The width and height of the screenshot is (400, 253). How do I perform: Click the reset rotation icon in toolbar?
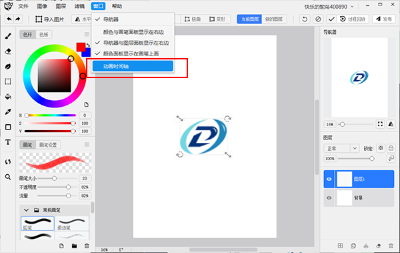tap(305, 19)
